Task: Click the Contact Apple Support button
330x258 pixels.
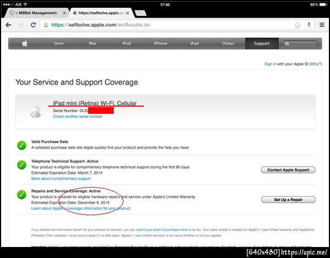Action: point(288,170)
